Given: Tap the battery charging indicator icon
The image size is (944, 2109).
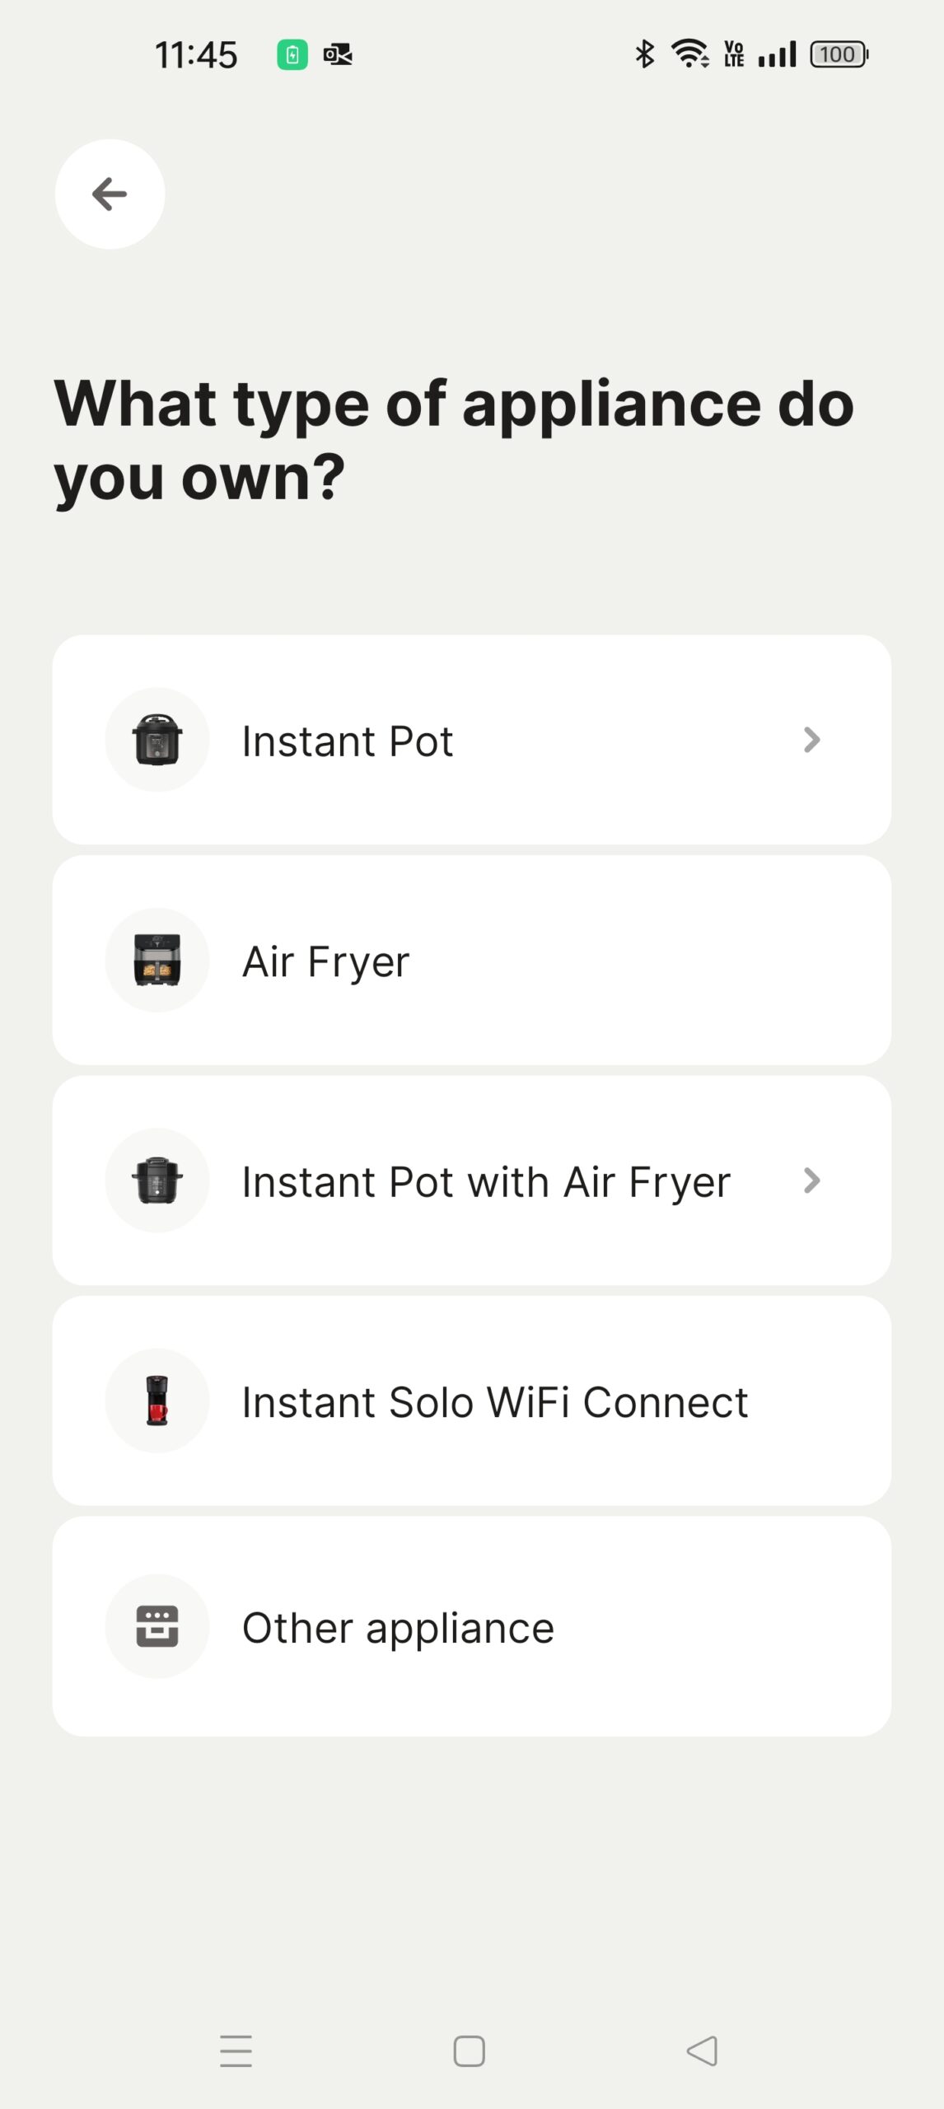Looking at the screenshot, I should (292, 55).
